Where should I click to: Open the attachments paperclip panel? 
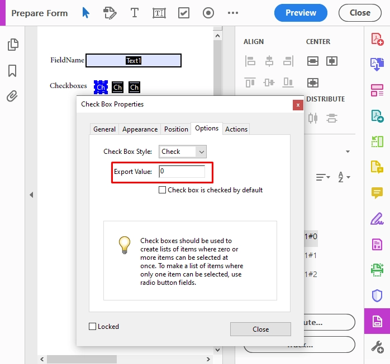(12, 96)
